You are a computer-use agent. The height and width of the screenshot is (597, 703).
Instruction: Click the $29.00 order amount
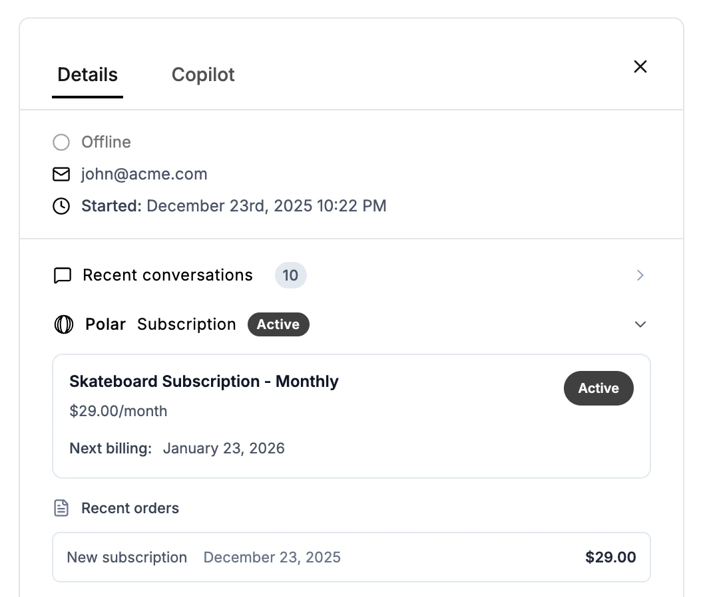point(610,557)
